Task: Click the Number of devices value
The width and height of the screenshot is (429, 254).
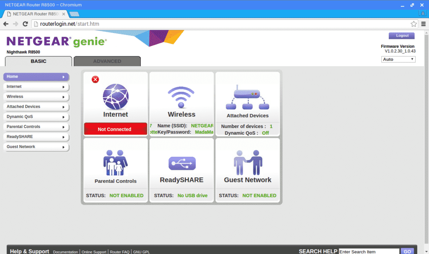Action: [x=271, y=126]
